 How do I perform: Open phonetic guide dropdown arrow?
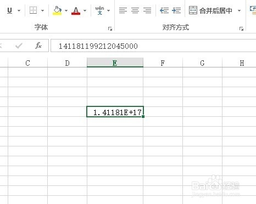click(109, 10)
